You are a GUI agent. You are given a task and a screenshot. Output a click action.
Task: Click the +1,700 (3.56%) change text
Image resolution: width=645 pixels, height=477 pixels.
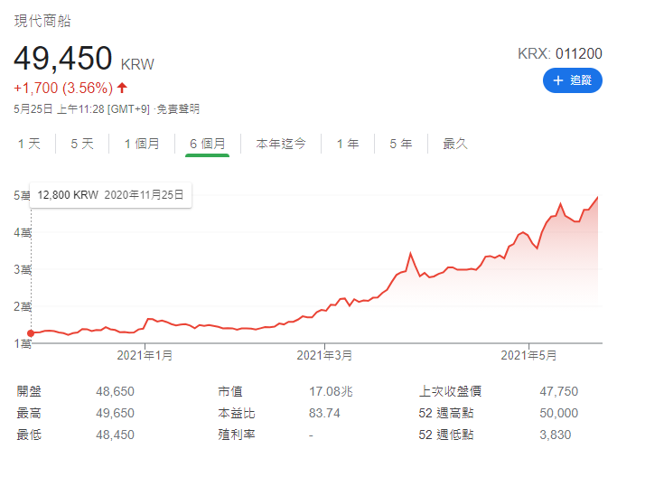tap(63, 88)
